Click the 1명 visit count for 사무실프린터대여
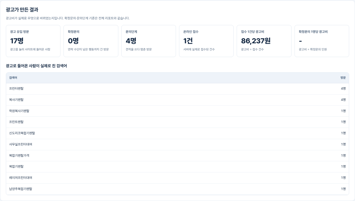This screenshot has width=355, height=201. [x=344, y=144]
